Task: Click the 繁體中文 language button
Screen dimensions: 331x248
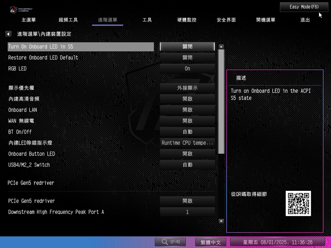Action: (x=211, y=242)
